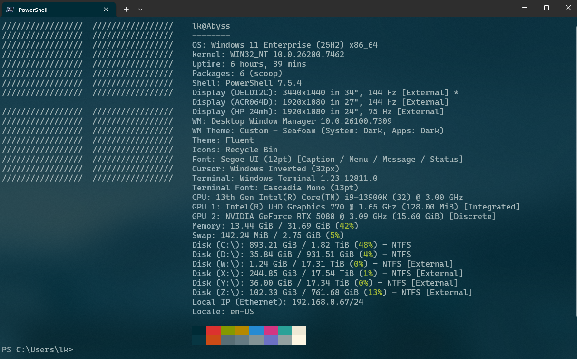Click the Disk (W:\) line
Viewport: 577px width, 359px height.
click(323, 264)
